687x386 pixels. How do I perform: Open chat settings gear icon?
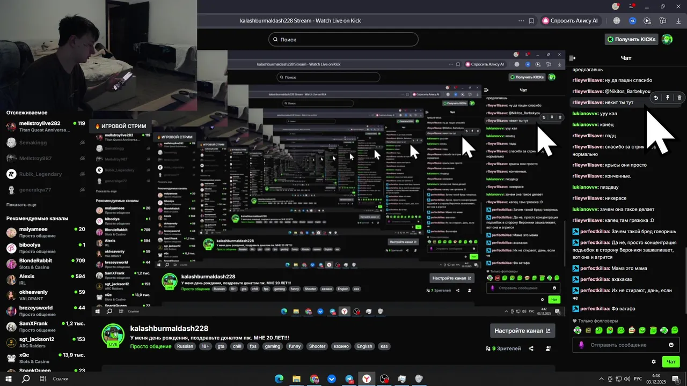point(654,362)
